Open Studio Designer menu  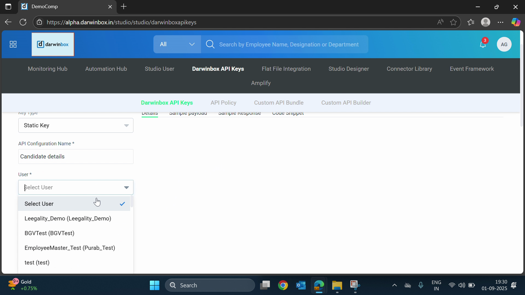[x=349, y=69]
